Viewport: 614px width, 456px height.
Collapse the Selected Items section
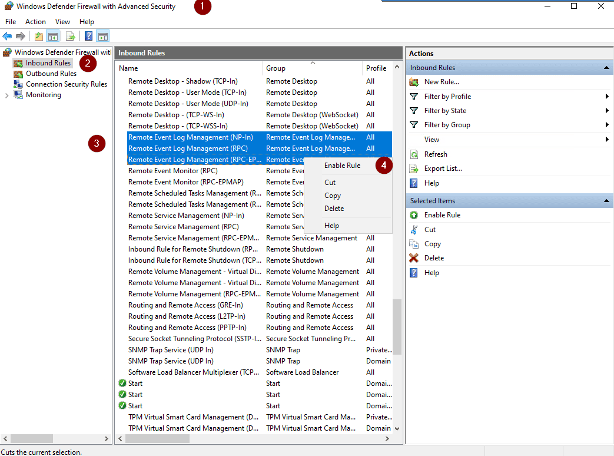[606, 201]
